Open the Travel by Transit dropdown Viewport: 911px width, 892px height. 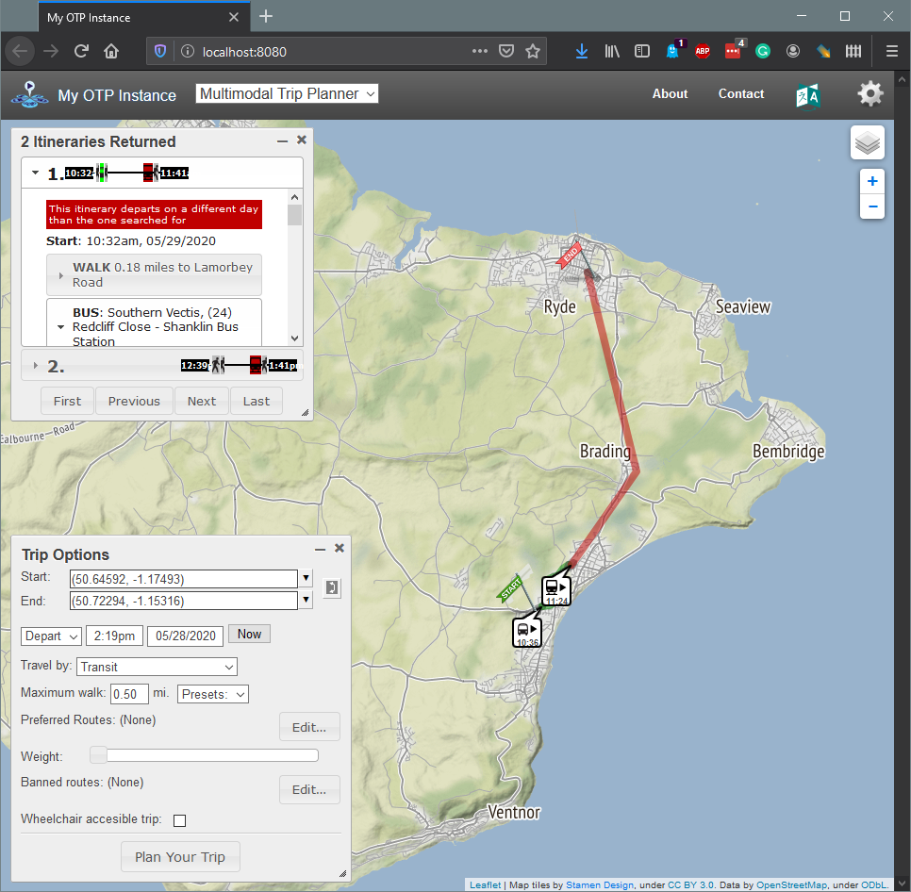pos(157,667)
